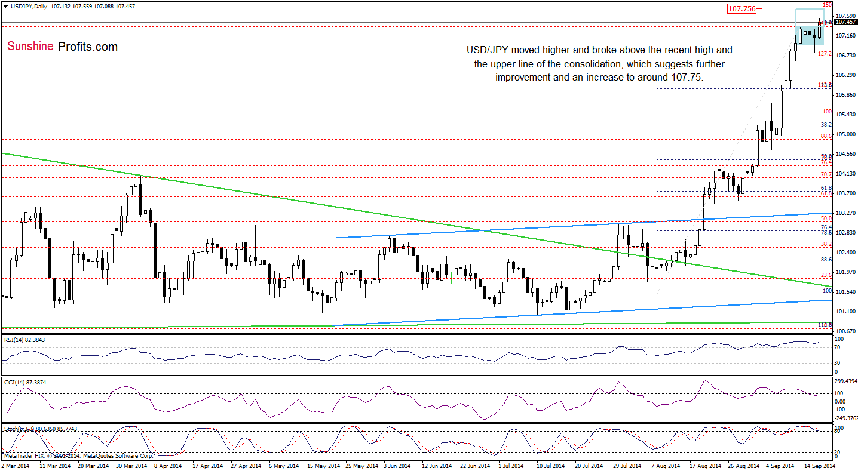Click the 104.560 price axis label
858x471 pixels.
pos(845,153)
